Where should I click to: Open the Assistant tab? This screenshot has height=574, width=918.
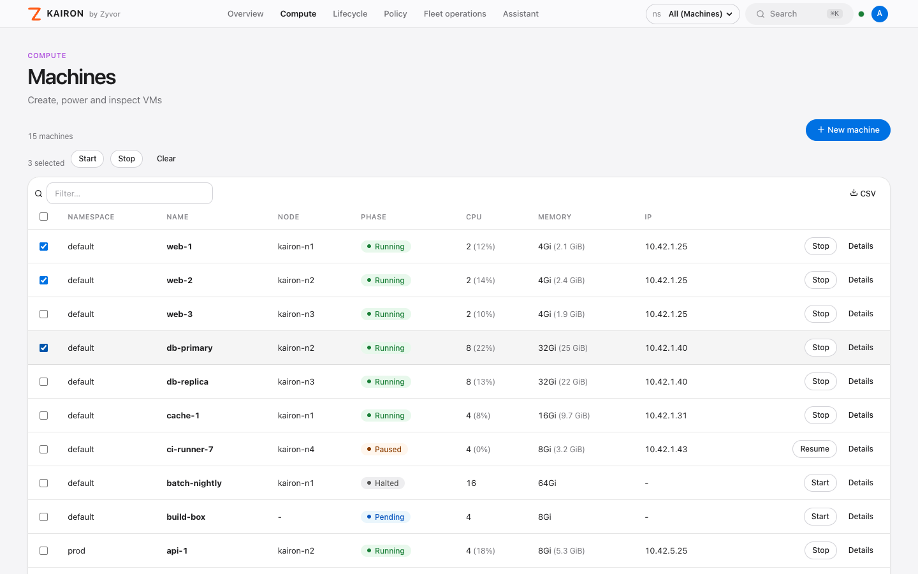tap(521, 14)
